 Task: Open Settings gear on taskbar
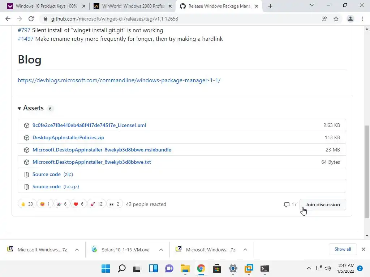click(233, 268)
